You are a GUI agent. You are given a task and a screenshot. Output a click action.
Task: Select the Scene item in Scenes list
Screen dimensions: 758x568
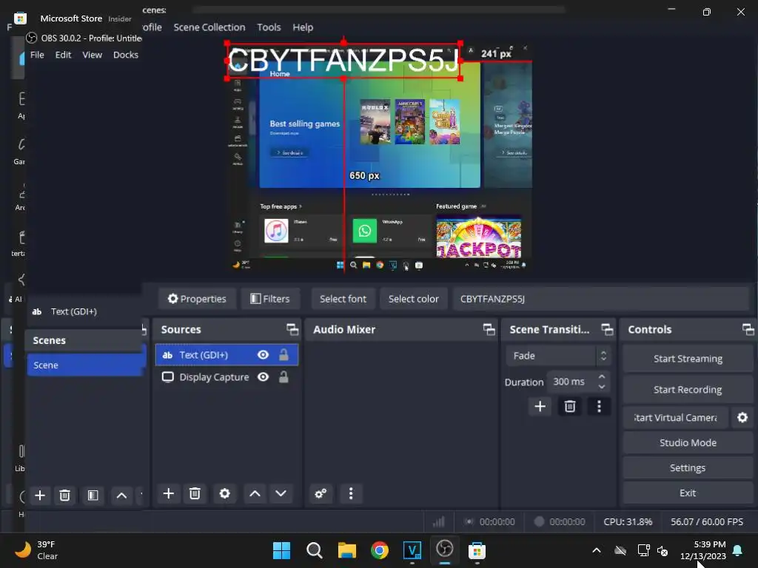(86, 365)
